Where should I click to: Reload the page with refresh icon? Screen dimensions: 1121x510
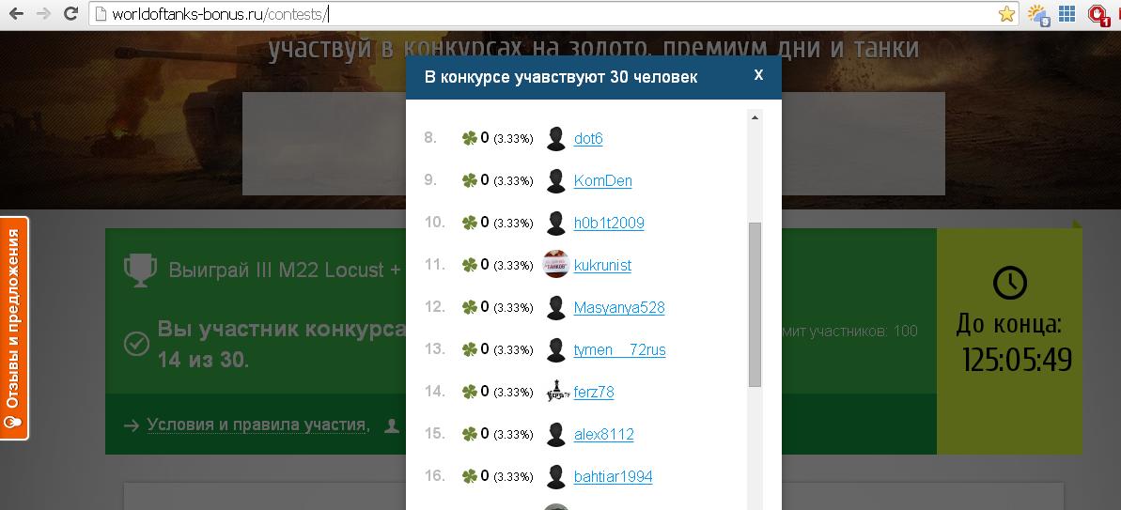click(70, 13)
